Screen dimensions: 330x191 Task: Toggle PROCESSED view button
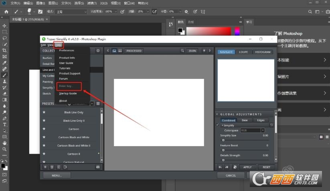(x=134, y=51)
